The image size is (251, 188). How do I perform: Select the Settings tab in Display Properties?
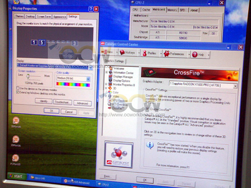point(73,16)
